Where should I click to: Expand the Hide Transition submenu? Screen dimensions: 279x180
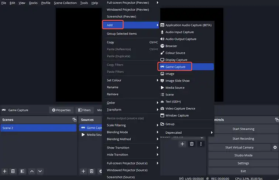(131, 155)
